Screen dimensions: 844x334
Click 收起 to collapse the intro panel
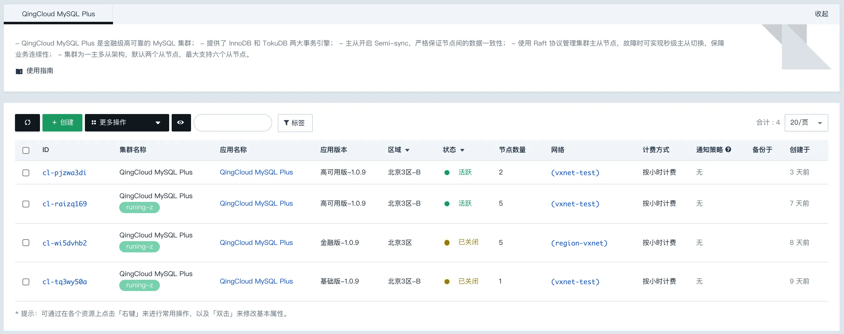coord(821,14)
